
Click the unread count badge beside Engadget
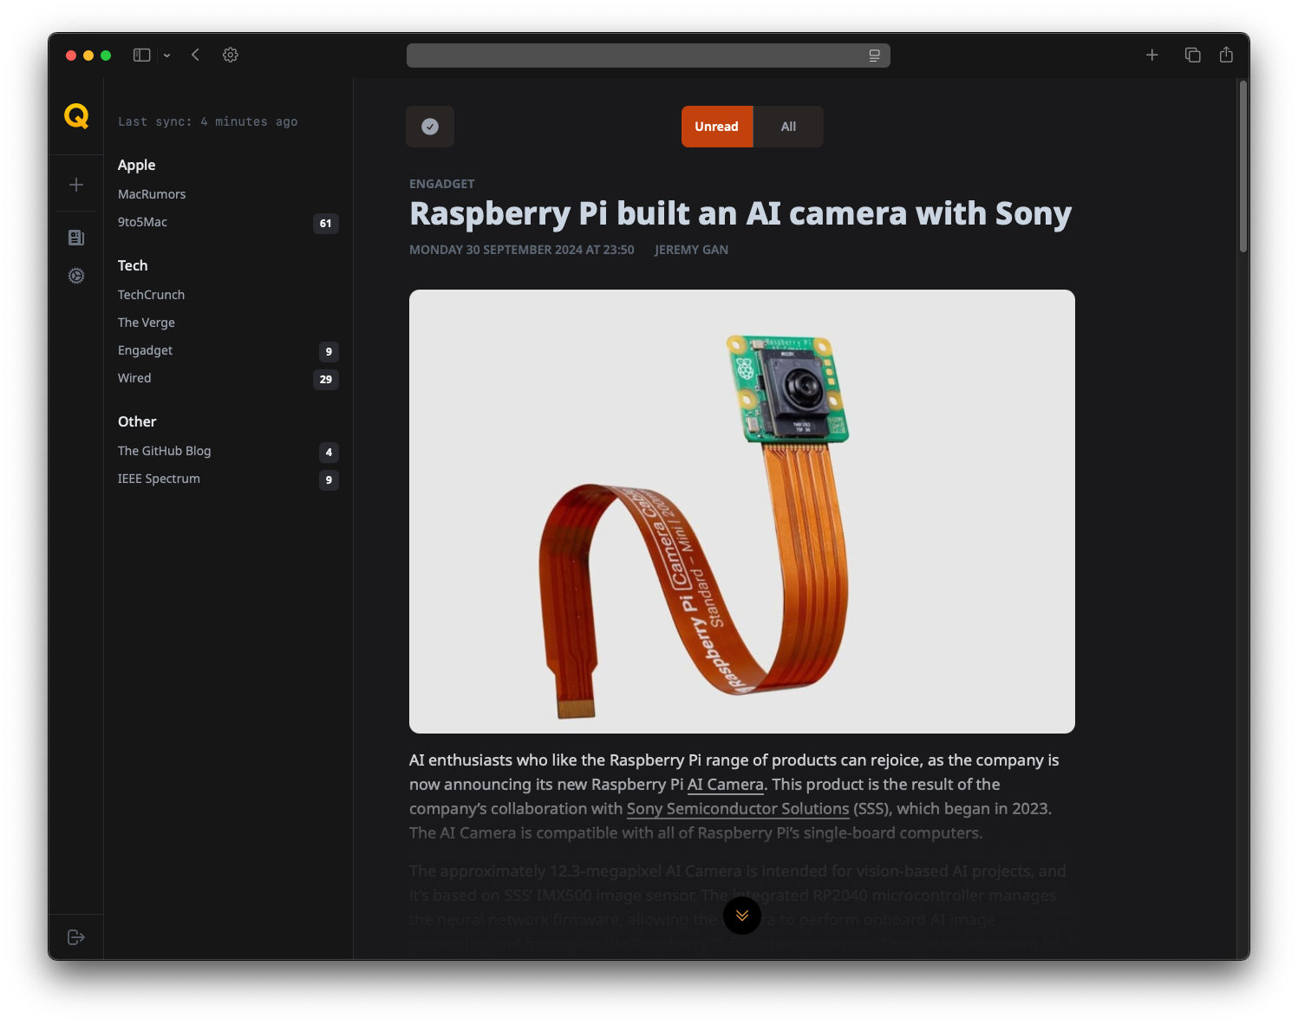tap(329, 352)
